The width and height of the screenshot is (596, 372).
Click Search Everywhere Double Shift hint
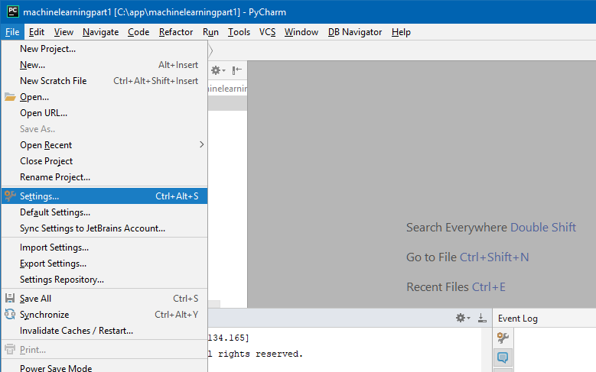coord(491,227)
